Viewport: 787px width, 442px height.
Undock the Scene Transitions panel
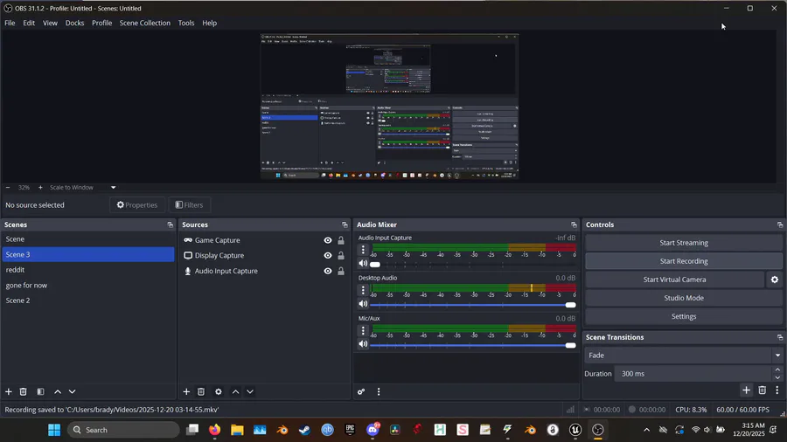click(x=779, y=337)
